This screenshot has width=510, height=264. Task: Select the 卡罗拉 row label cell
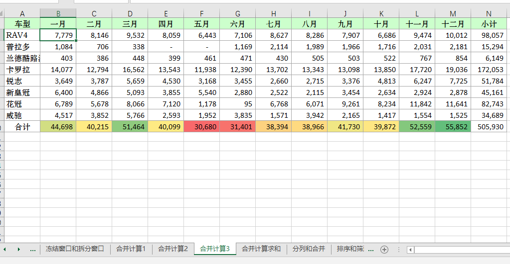tap(22, 70)
